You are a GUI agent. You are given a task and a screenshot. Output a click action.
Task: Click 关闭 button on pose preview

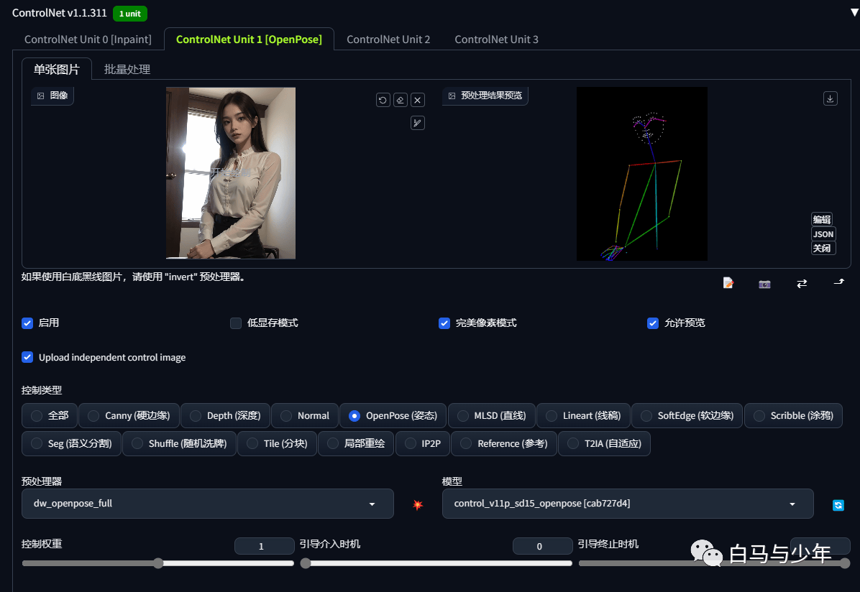(x=822, y=249)
